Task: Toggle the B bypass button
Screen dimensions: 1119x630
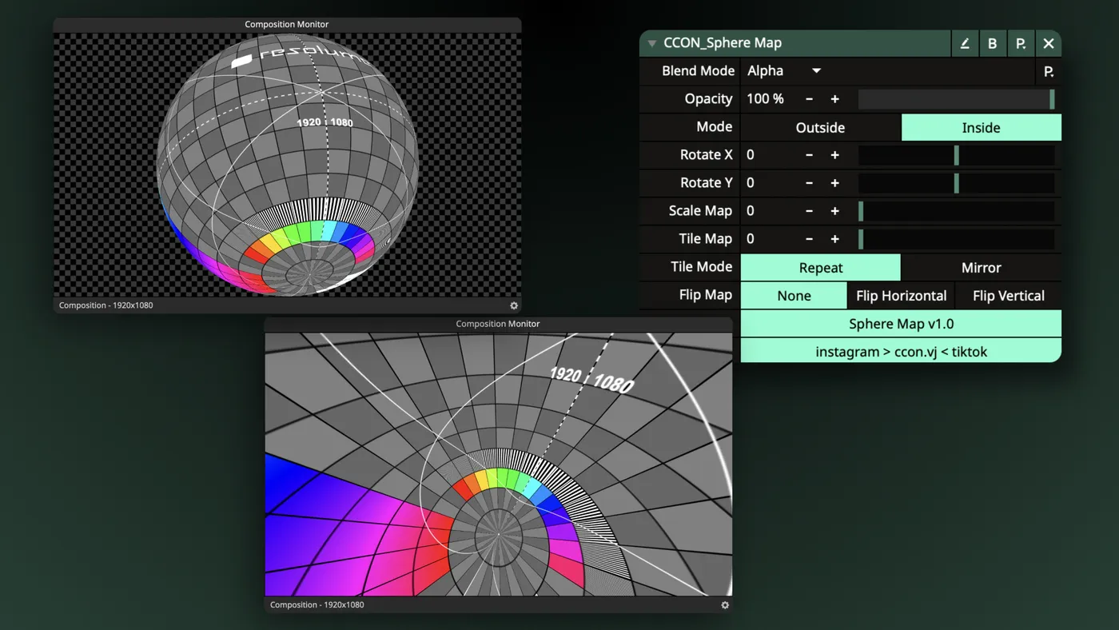Action: 993,43
